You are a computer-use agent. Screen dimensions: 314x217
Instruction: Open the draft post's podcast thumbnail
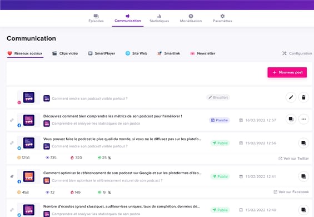tap(29, 97)
